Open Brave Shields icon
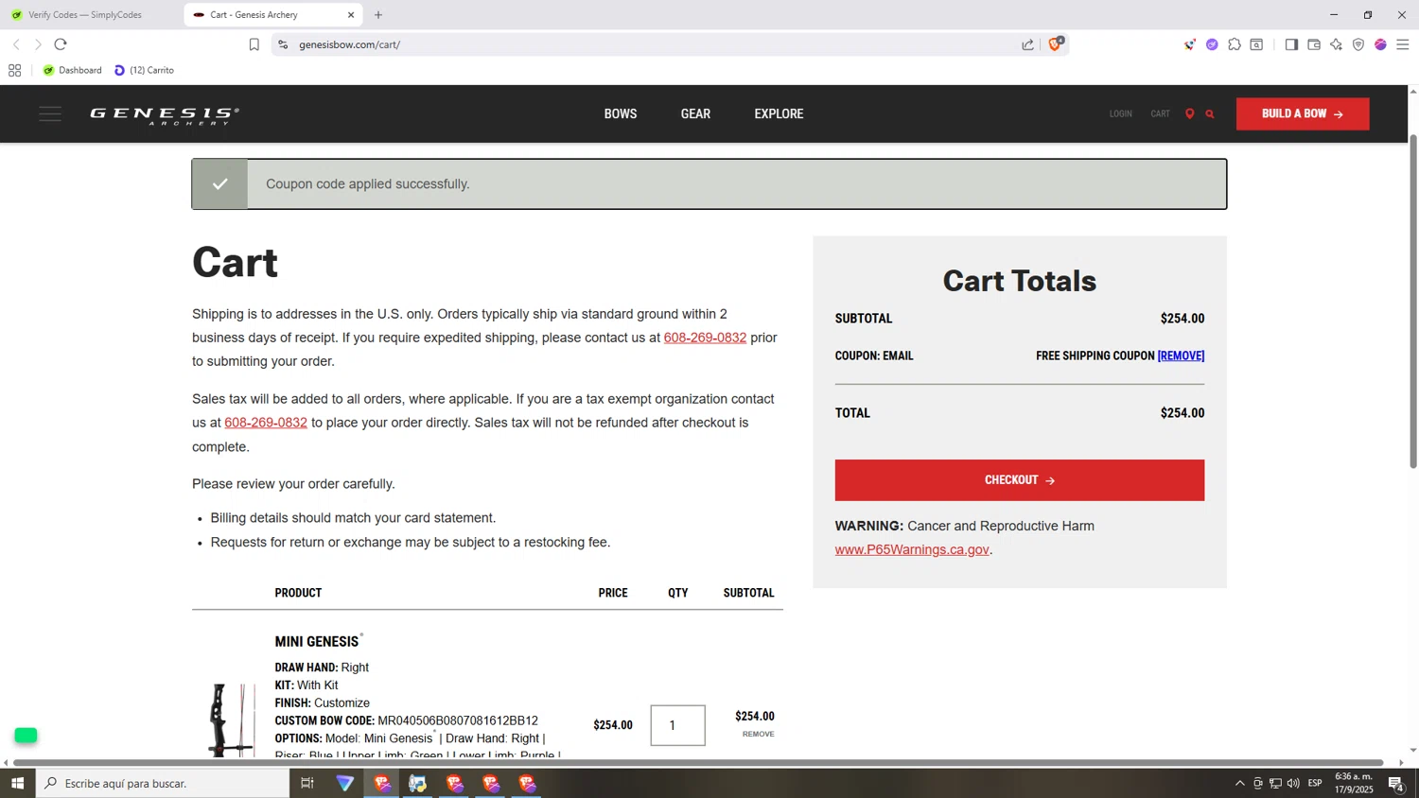Image resolution: width=1419 pixels, height=798 pixels. pyautogui.click(x=1055, y=43)
